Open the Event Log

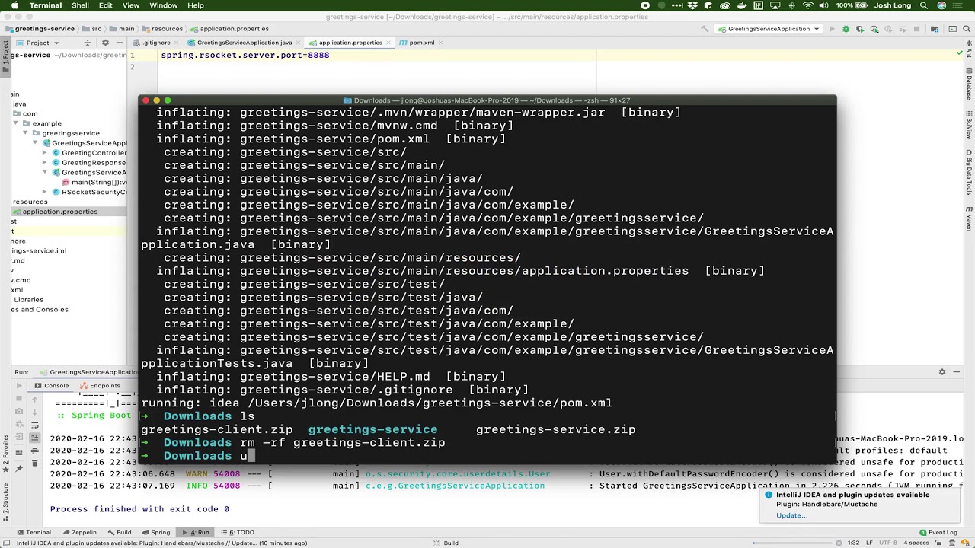pos(943,532)
